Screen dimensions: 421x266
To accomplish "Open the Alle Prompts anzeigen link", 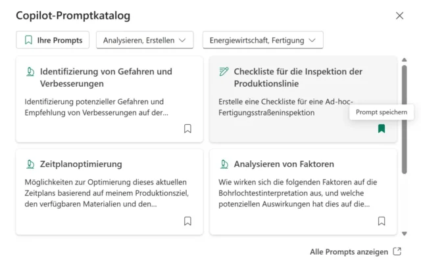I will [x=349, y=252].
